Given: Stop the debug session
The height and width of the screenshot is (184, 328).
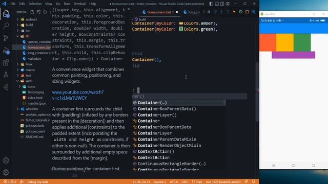Looking at the screenshot, I should [x=247, y=12].
